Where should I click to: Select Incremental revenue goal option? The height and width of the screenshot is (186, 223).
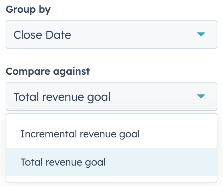tap(80, 134)
